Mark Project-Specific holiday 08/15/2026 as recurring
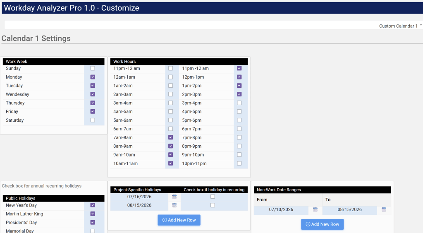Viewport: 423px width, 233px height. (213, 205)
